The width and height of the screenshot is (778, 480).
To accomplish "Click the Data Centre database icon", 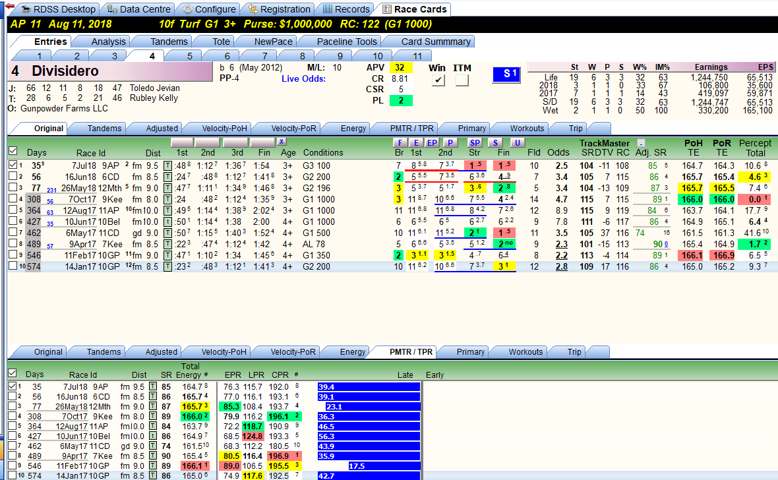I will (x=113, y=9).
